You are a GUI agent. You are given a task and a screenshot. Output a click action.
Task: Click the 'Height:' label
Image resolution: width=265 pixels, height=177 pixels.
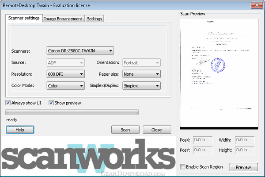(x=225, y=150)
